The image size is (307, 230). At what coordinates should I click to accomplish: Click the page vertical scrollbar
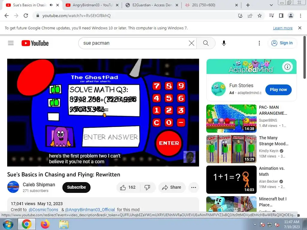point(305,57)
